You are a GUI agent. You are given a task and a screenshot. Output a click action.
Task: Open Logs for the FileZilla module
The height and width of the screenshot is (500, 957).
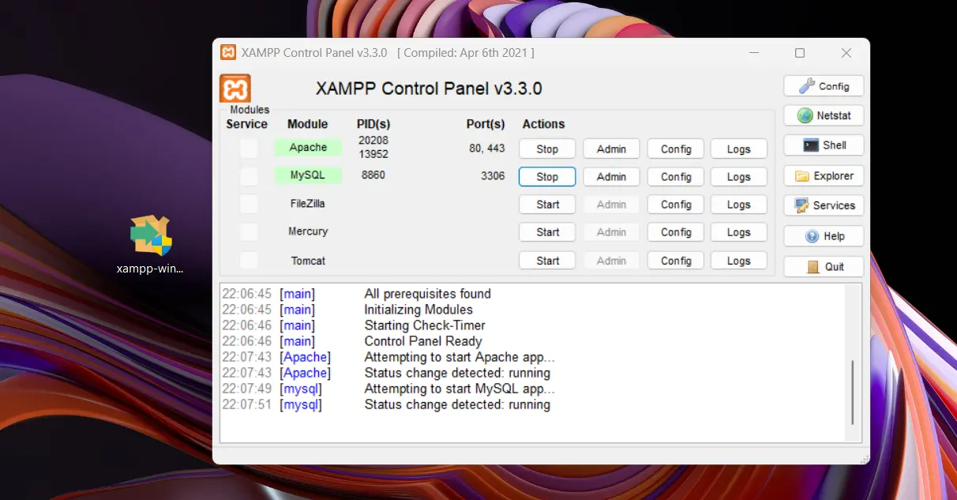(x=739, y=205)
